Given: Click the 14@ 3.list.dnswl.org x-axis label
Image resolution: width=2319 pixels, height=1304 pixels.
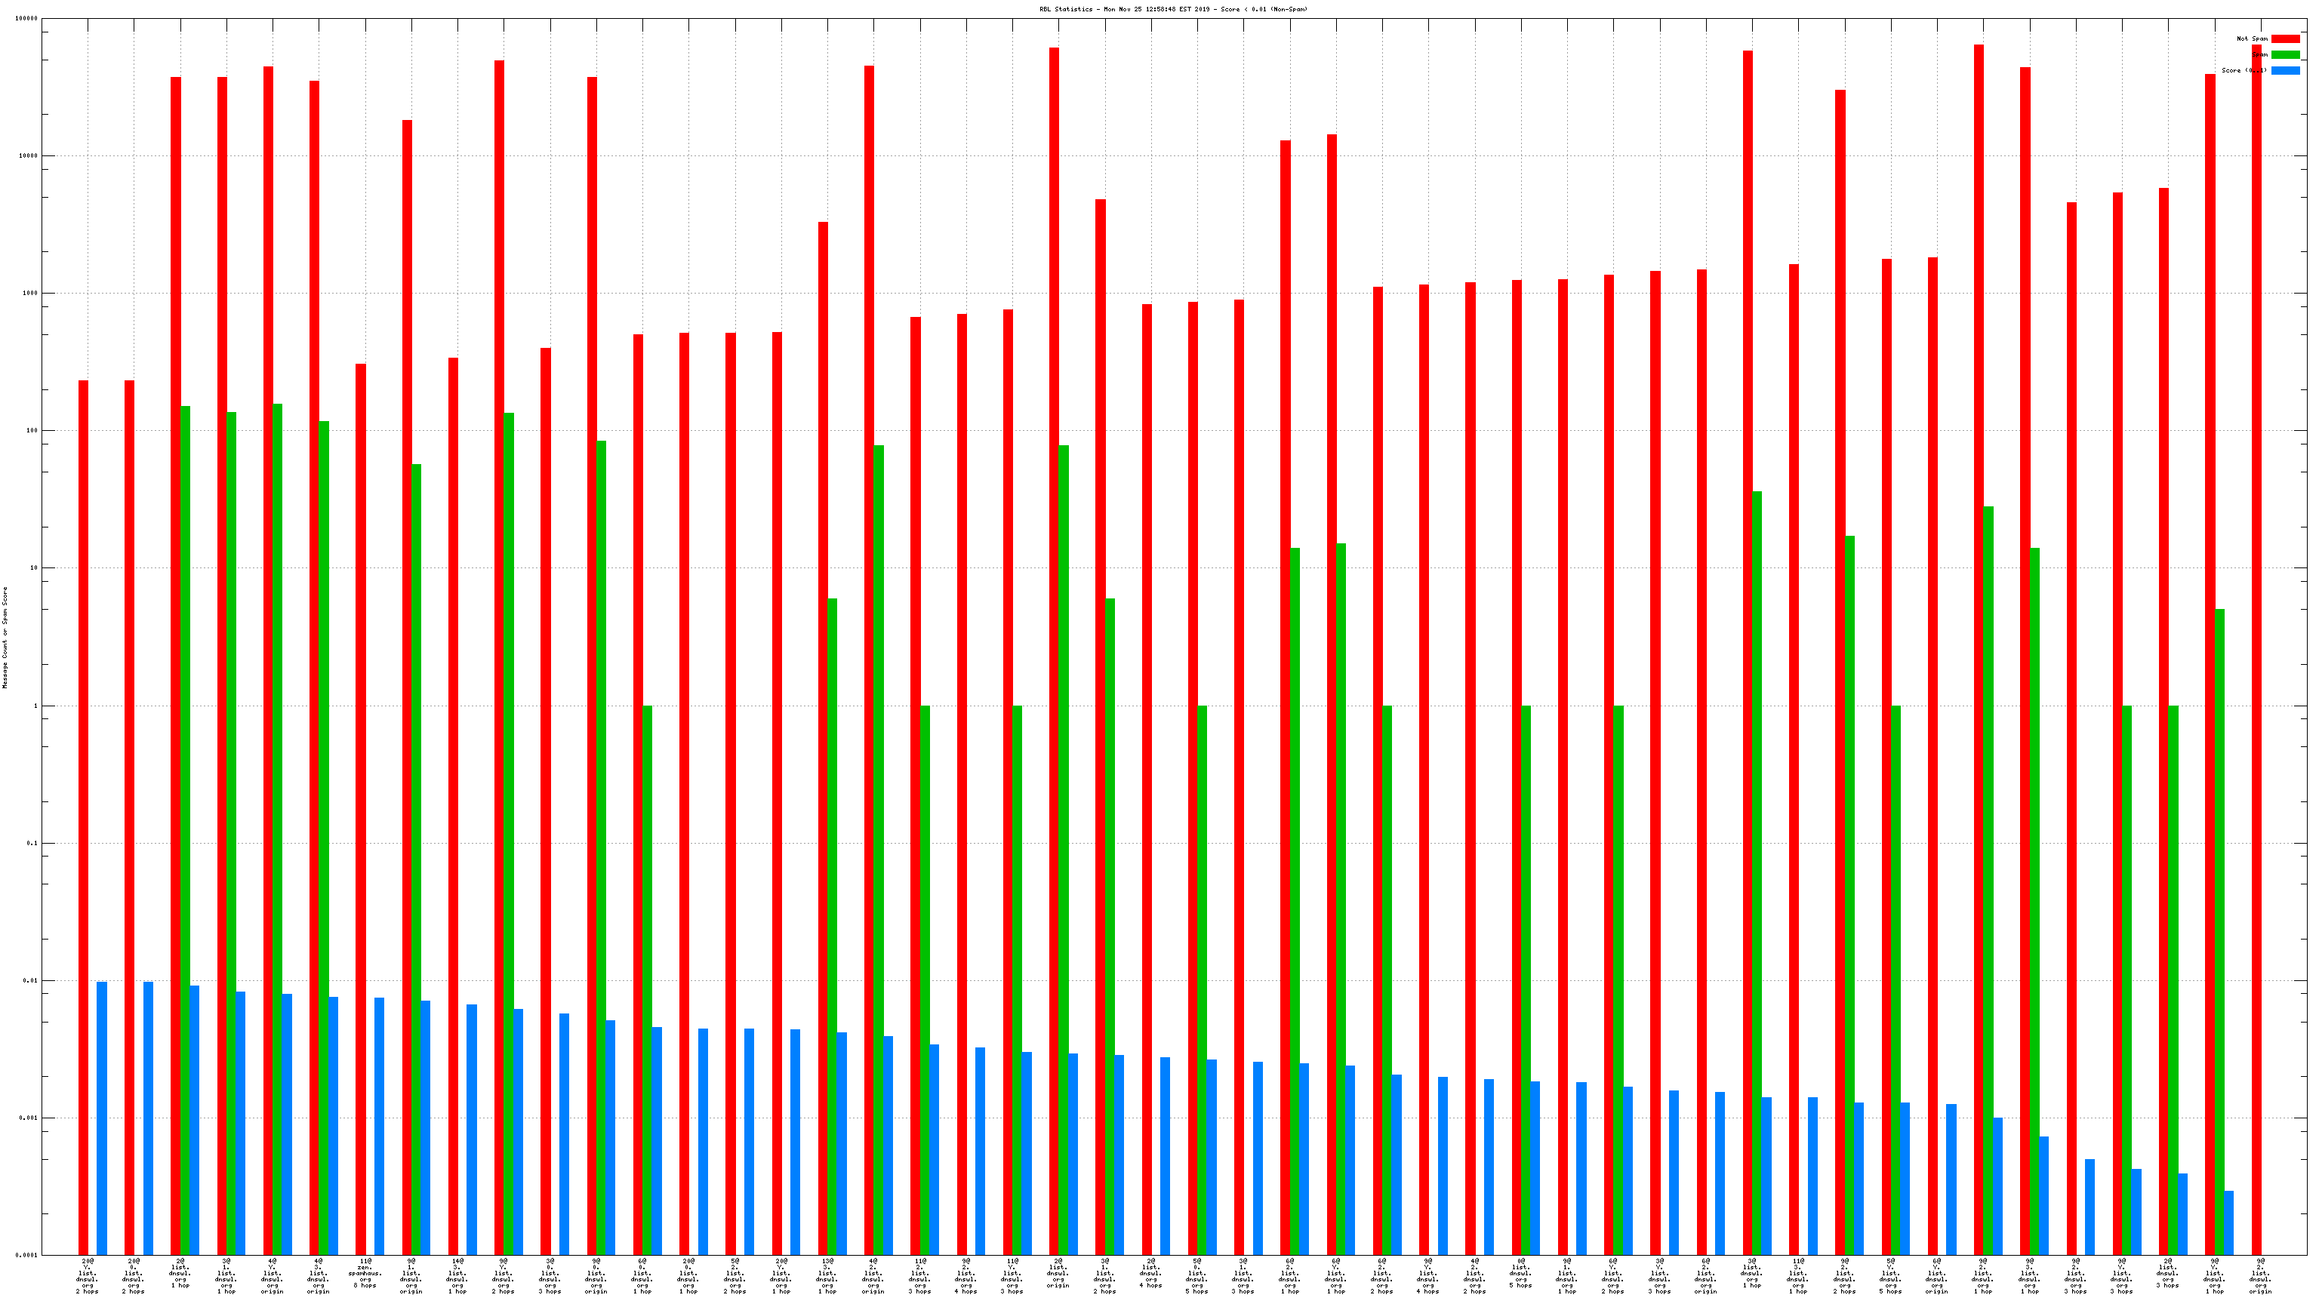Looking at the screenshot, I should pos(457,1275).
